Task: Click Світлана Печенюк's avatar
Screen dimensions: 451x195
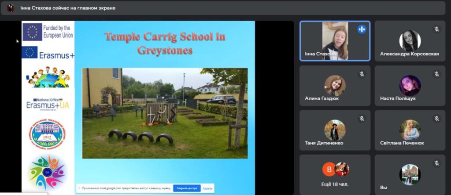Action: tap(410, 130)
